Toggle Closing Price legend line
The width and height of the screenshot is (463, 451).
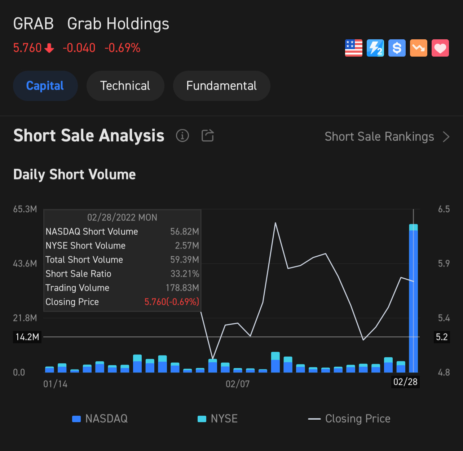(314, 419)
